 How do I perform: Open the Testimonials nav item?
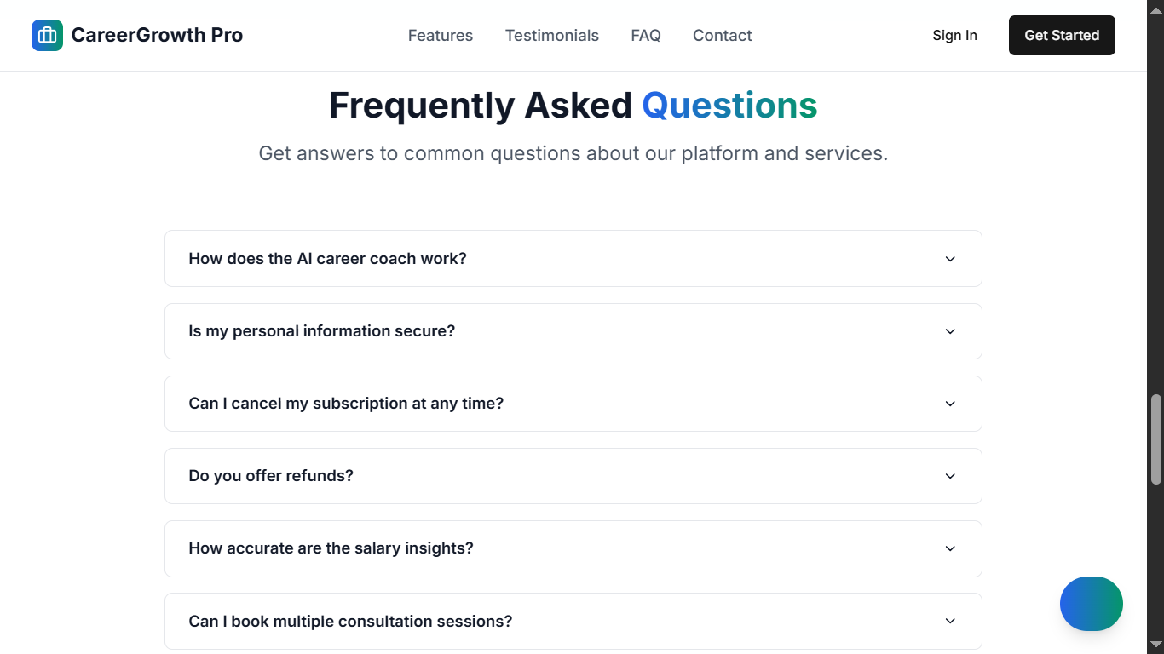pyautogui.click(x=552, y=36)
